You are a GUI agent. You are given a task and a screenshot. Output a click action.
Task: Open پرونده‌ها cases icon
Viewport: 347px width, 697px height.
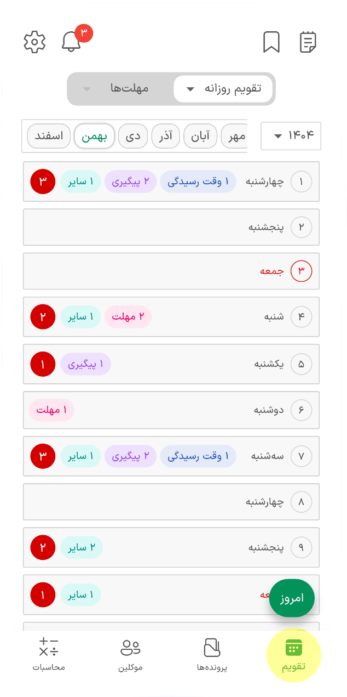click(212, 655)
